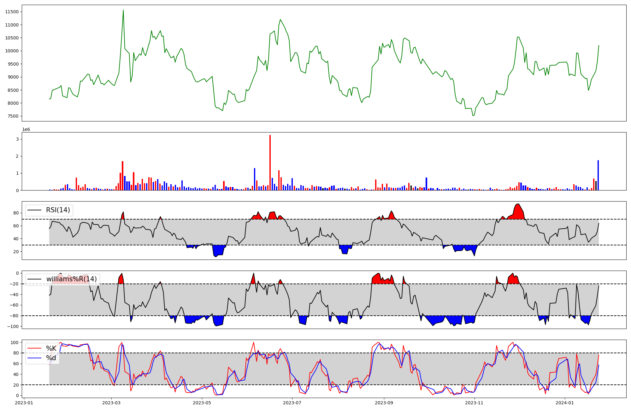
Task: Click the 8500 price axis label
Action: pos(13,90)
